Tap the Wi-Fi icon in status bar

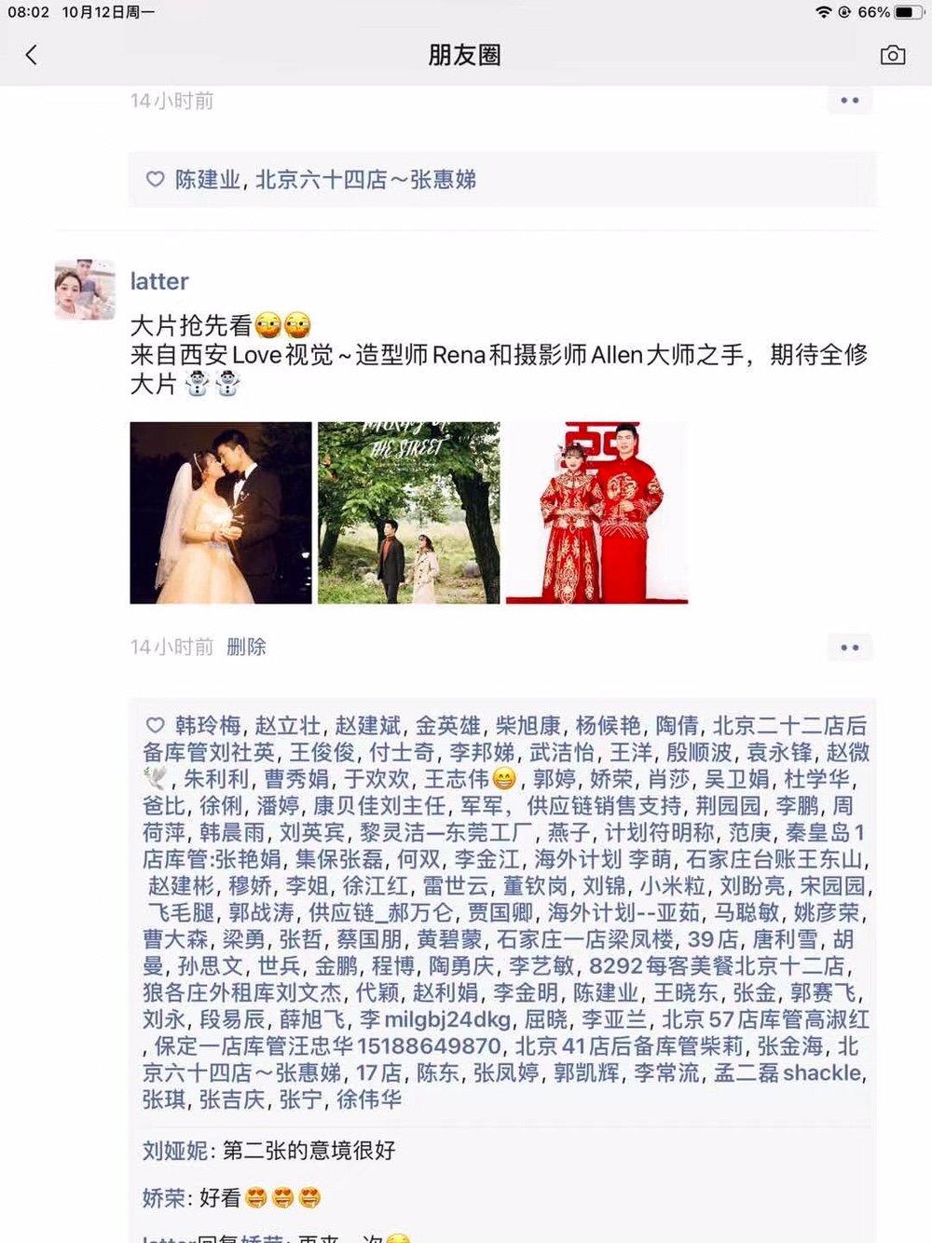point(824,12)
